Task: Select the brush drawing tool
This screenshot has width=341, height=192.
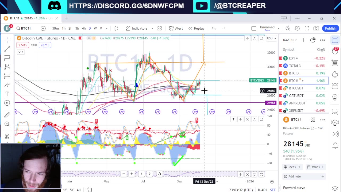Action: point(7,85)
